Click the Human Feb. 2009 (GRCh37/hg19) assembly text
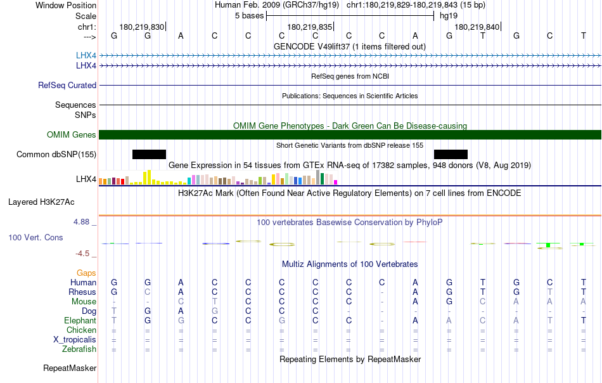The width and height of the screenshot is (602, 383). click(x=277, y=5)
